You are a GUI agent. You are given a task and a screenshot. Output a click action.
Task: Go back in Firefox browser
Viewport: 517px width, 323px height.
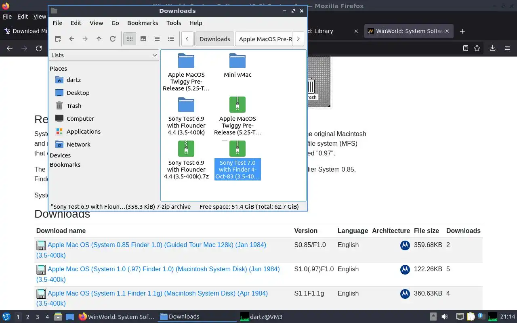[10, 48]
